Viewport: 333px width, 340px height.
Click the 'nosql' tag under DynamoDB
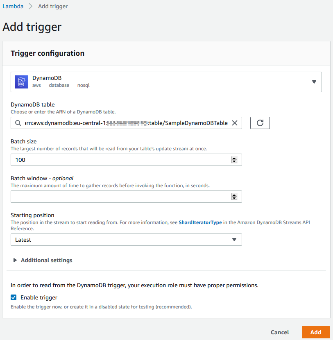(x=84, y=85)
